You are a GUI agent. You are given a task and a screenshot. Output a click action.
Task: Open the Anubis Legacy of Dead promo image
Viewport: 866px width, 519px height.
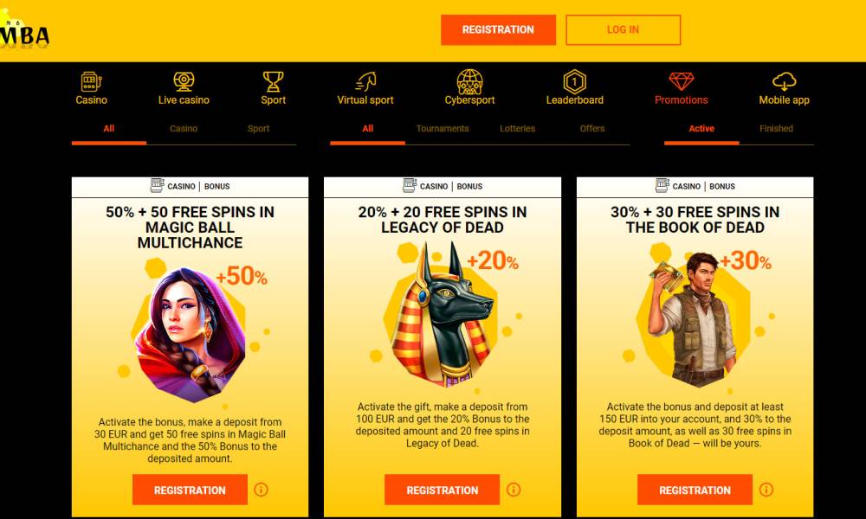pos(442,314)
